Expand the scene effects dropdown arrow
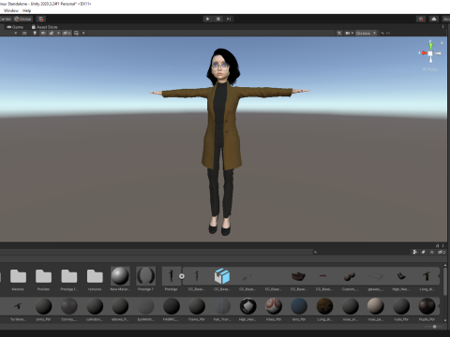Viewport: 450px width, 337px height. pos(58,33)
